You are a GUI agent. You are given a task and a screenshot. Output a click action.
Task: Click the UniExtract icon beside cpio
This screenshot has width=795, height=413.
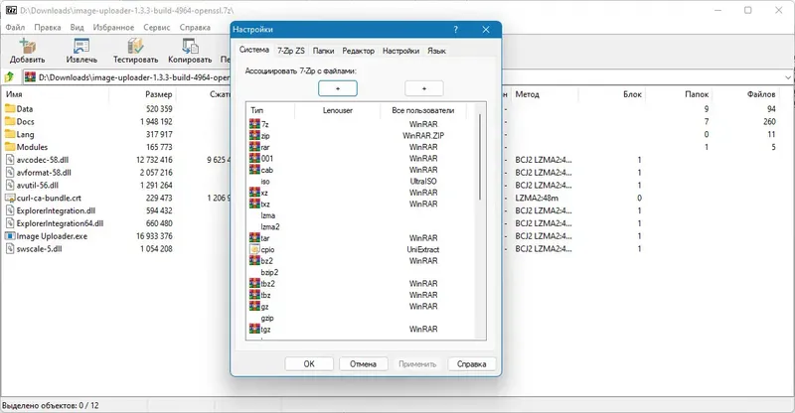click(254, 249)
